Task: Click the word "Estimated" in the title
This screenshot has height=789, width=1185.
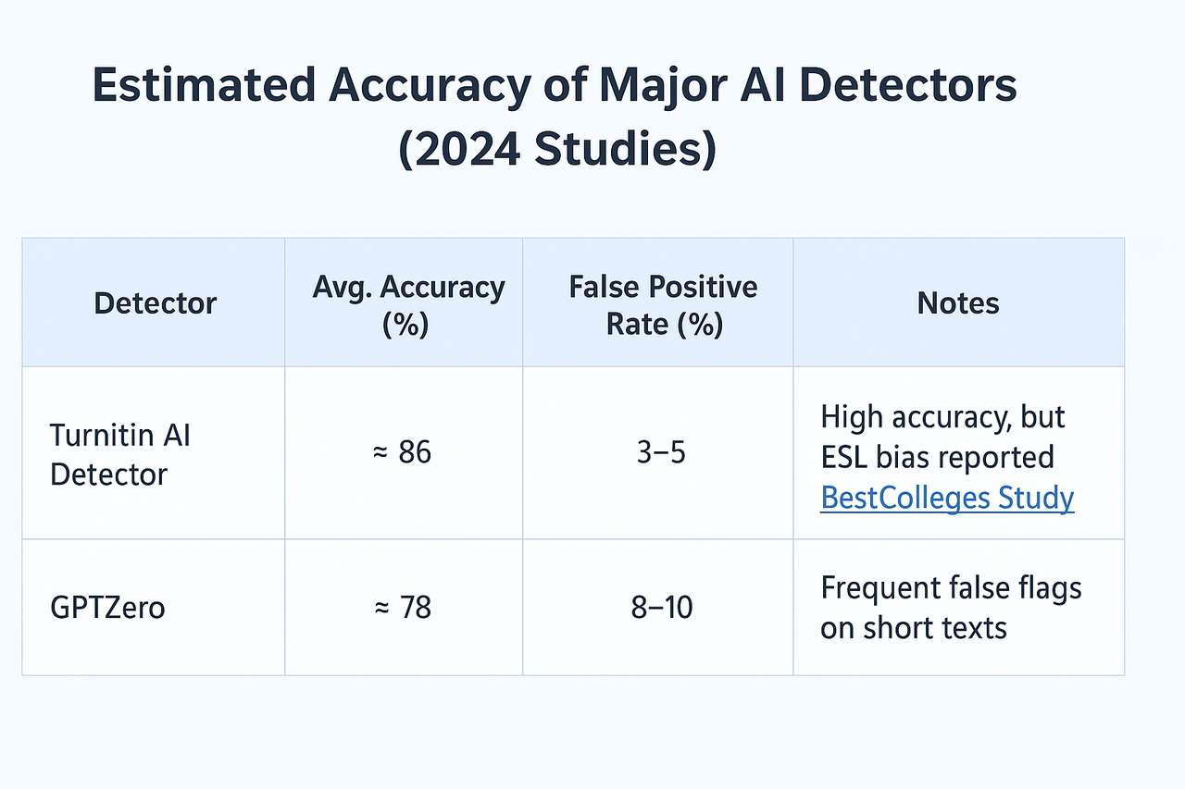Action: click(204, 87)
